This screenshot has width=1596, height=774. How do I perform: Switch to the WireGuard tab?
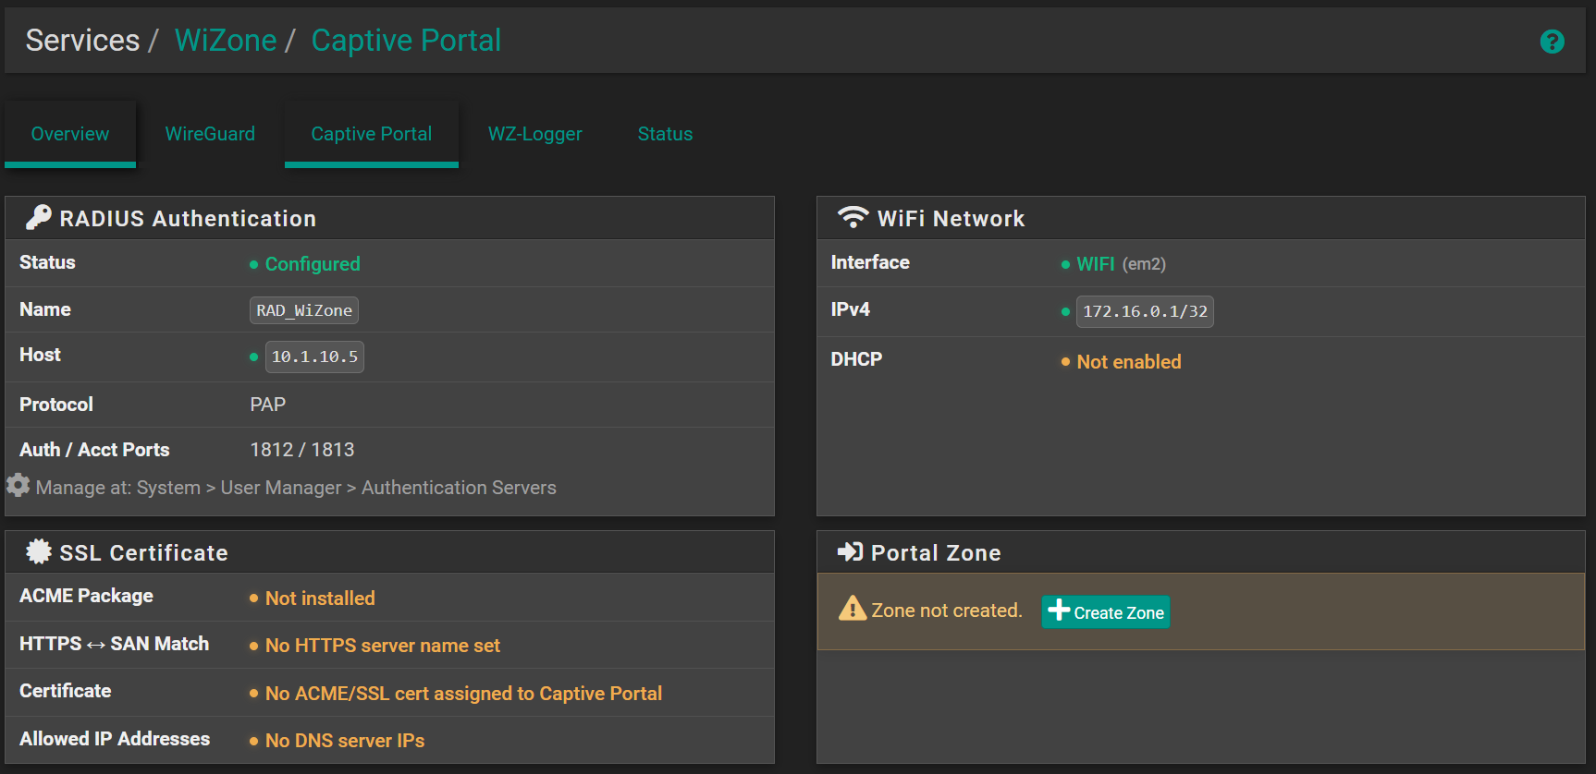pos(210,134)
